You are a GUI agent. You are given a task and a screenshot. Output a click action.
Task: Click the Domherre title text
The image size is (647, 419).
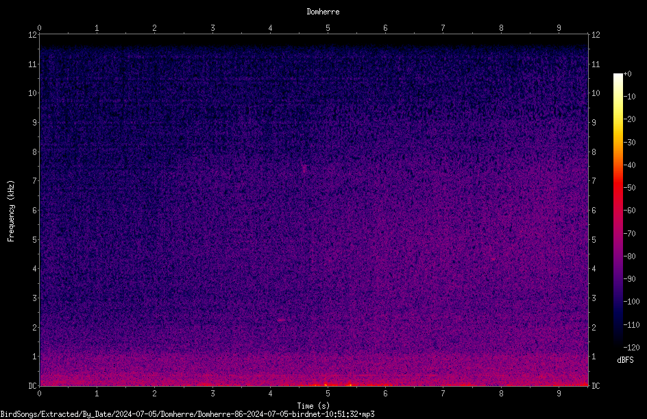(323, 12)
